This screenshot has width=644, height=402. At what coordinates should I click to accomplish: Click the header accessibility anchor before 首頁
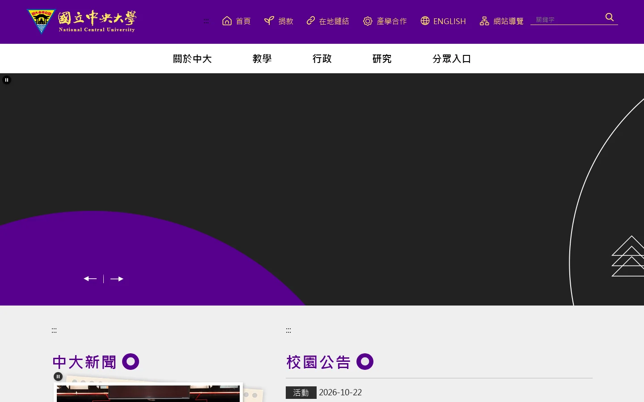pyautogui.click(x=206, y=21)
